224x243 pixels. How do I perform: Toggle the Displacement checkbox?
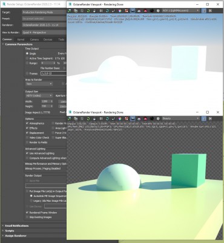27,133
